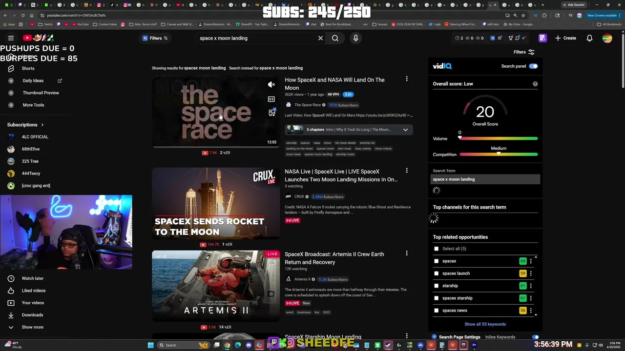Open options for Artemis II broadcast video
625x351 pixels.
[x=406, y=253]
